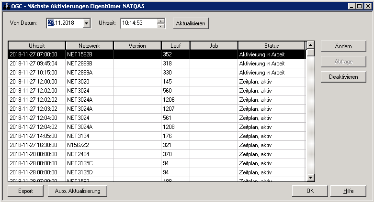Enable Auto. Aktualisierung
374x202 pixels.
(77, 191)
